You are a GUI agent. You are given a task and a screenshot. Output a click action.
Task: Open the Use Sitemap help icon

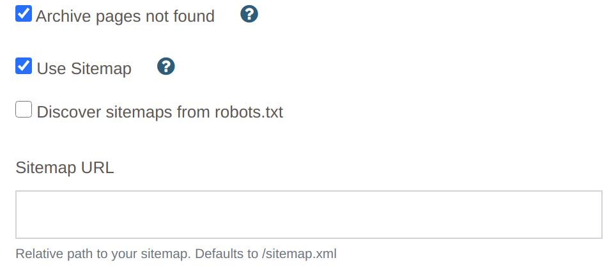pos(166,66)
